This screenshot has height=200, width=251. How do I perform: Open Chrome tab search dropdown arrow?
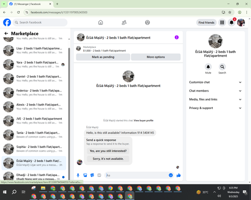coord(4,4)
